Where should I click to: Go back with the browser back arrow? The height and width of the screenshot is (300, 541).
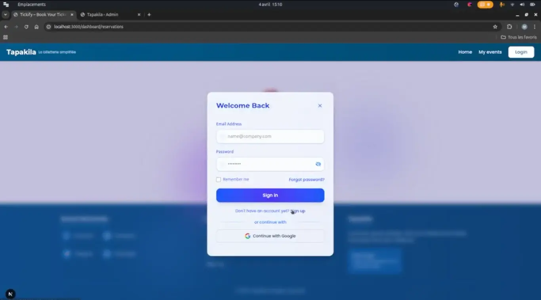tap(6, 27)
